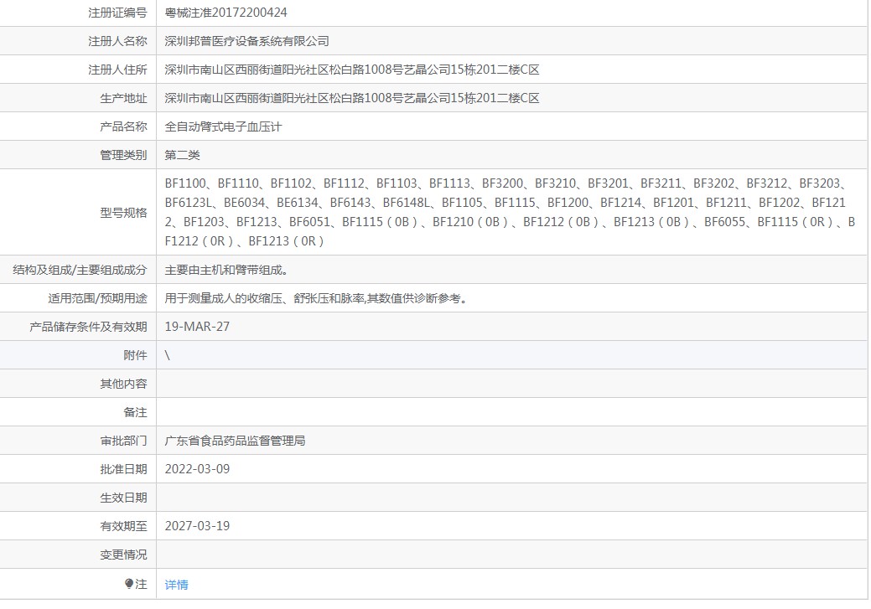
Task: Select the 生效日期 label
Action: coord(123,498)
